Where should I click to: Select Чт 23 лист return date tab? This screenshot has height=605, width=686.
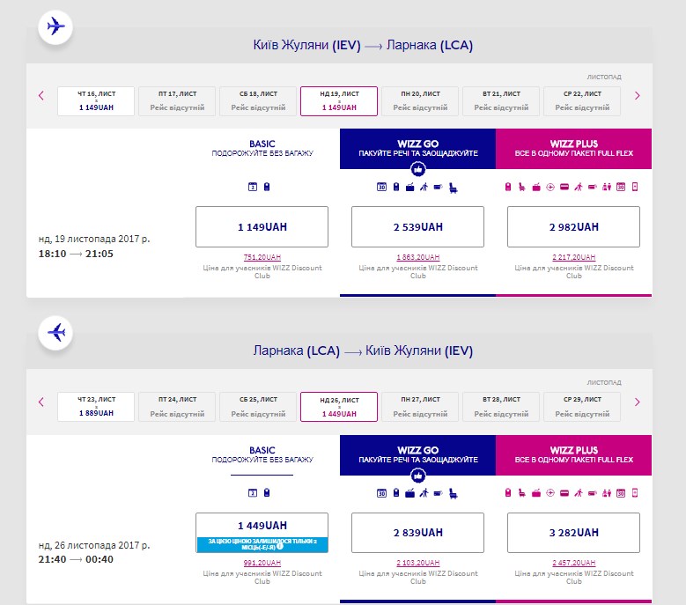point(96,407)
